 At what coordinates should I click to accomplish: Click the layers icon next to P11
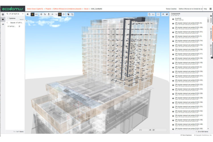tap(150, 130)
